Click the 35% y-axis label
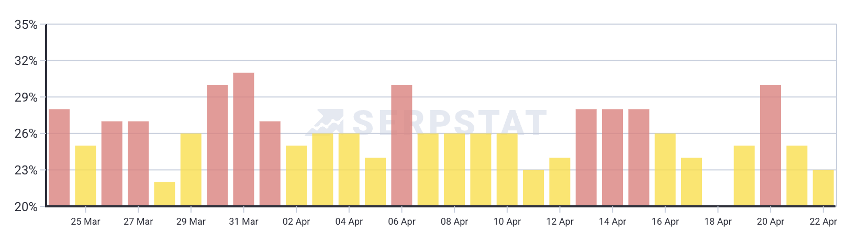The image size is (847, 243). coord(26,25)
